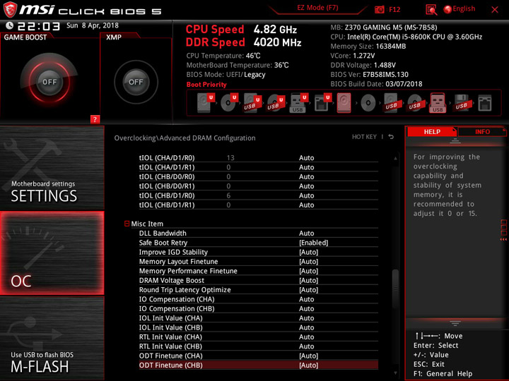
Task: Click the F12 screenshot label
Action: (394, 9)
